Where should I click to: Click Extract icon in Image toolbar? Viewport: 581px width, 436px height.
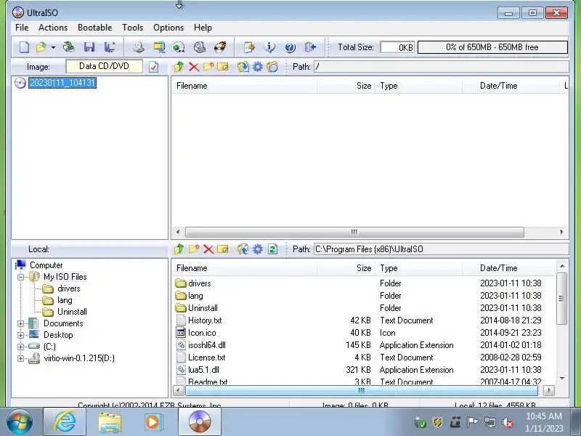tap(243, 67)
